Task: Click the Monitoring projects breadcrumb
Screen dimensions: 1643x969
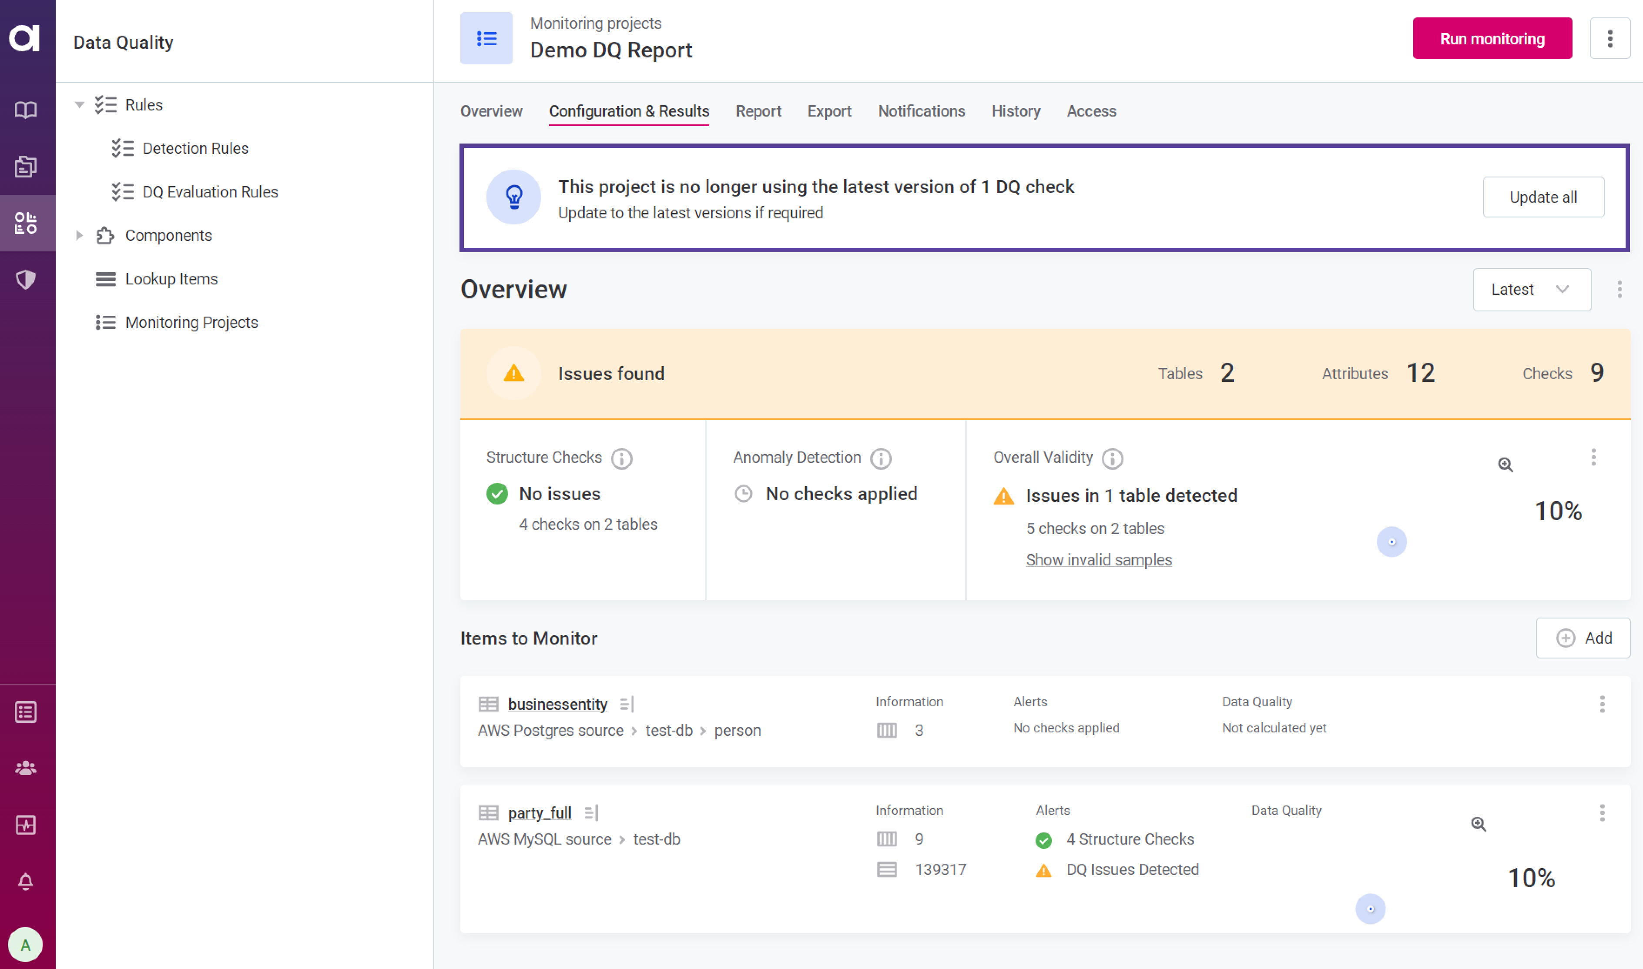Action: tap(596, 23)
